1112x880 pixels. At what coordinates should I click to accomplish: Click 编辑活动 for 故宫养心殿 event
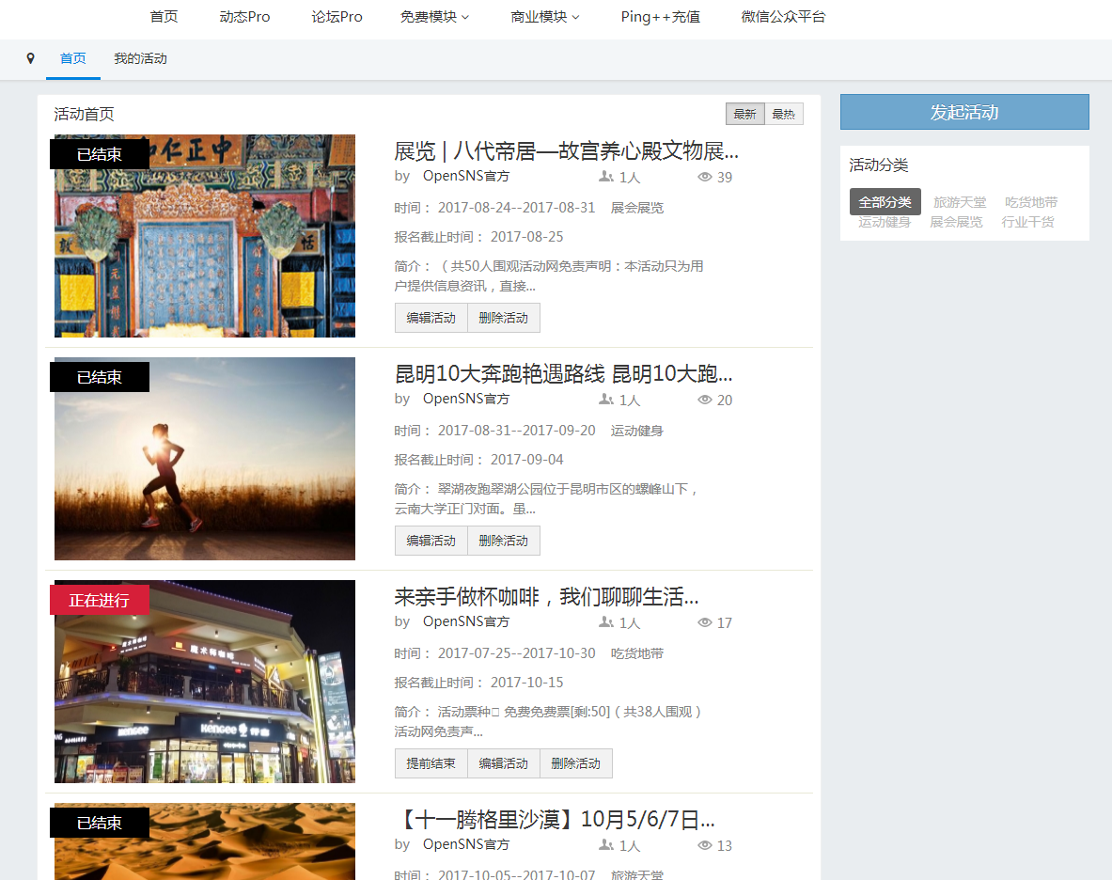pos(431,318)
